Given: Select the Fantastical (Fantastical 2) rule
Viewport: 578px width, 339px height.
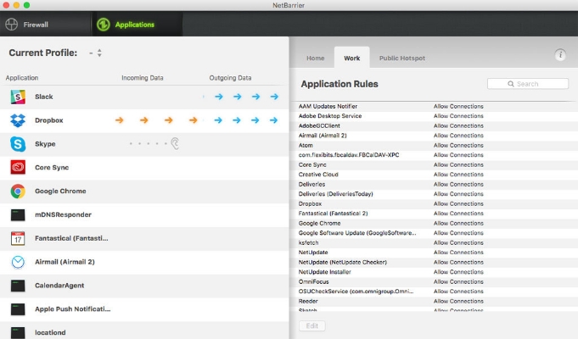Looking at the screenshot, I should [x=334, y=214].
